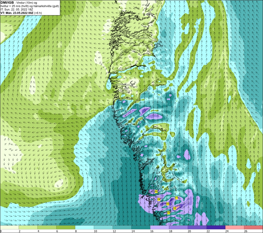This screenshot has width=263, height=233.
Task: Click the 10–12 m/s turquoise swatch
Action: click(x=103, y=227)
